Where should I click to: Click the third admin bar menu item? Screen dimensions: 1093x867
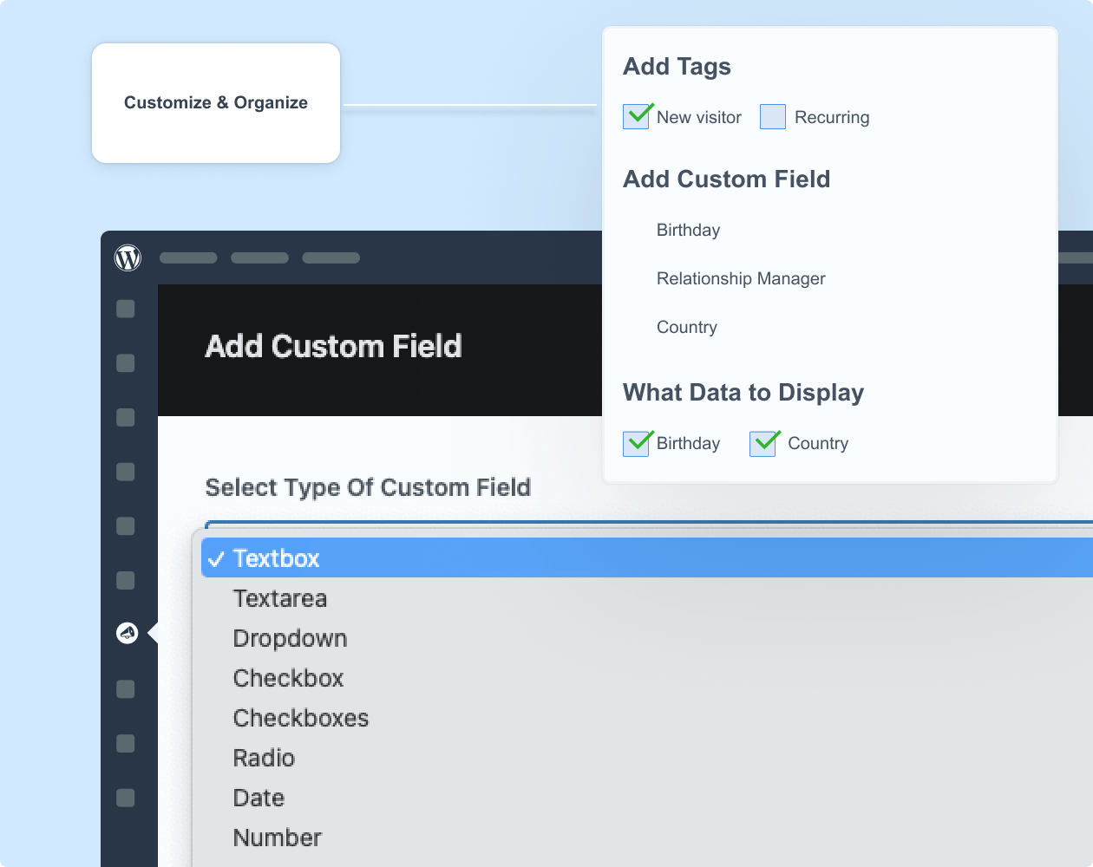coord(331,257)
